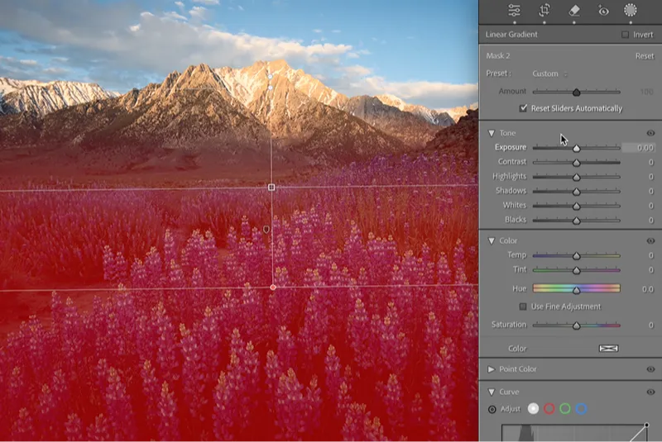Click the Highlights slider handle
Image resolution: width=662 pixels, height=442 pixels.
(576, 177)
